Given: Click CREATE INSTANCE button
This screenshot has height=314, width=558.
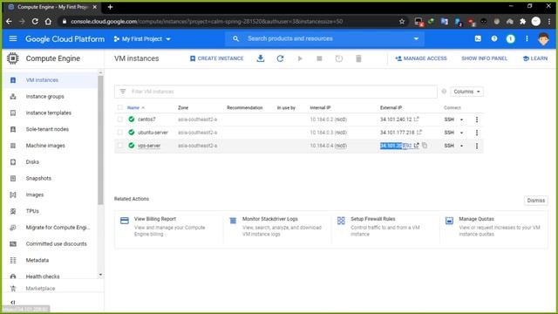Looking at the screenshot, I should 217,58.
